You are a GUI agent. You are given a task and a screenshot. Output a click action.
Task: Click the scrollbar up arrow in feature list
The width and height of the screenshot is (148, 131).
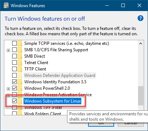(141, 43)
